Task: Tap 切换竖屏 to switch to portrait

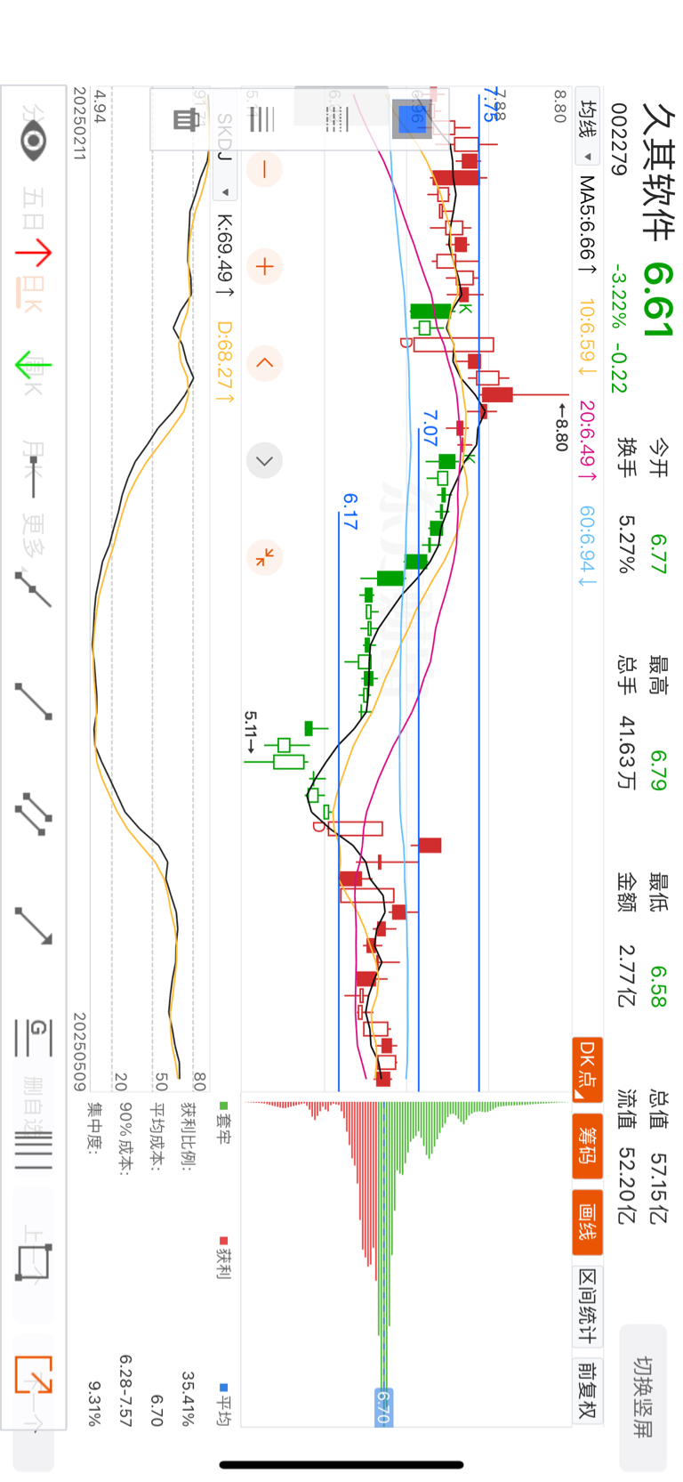Action: 643,1398
